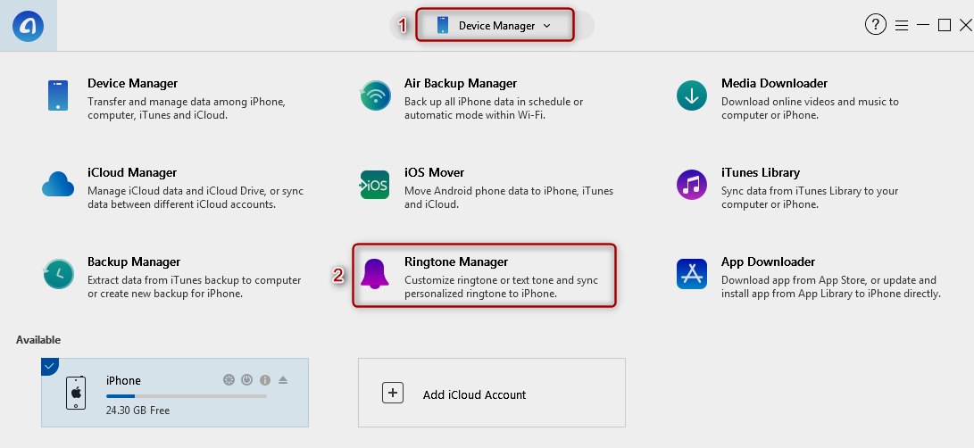Click the 24.30 GB Free text
974x448 pixels.
tap(137, 411)
